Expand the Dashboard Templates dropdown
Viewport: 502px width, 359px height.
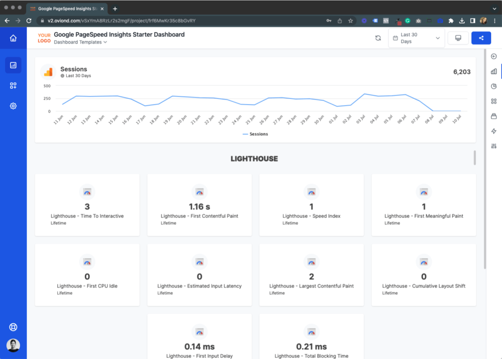click(80, 42)
